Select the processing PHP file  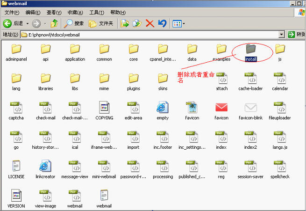point(163,169)
